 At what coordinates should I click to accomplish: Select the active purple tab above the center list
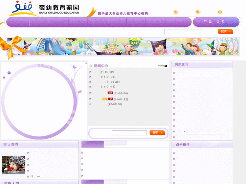[x=93, y=144]
